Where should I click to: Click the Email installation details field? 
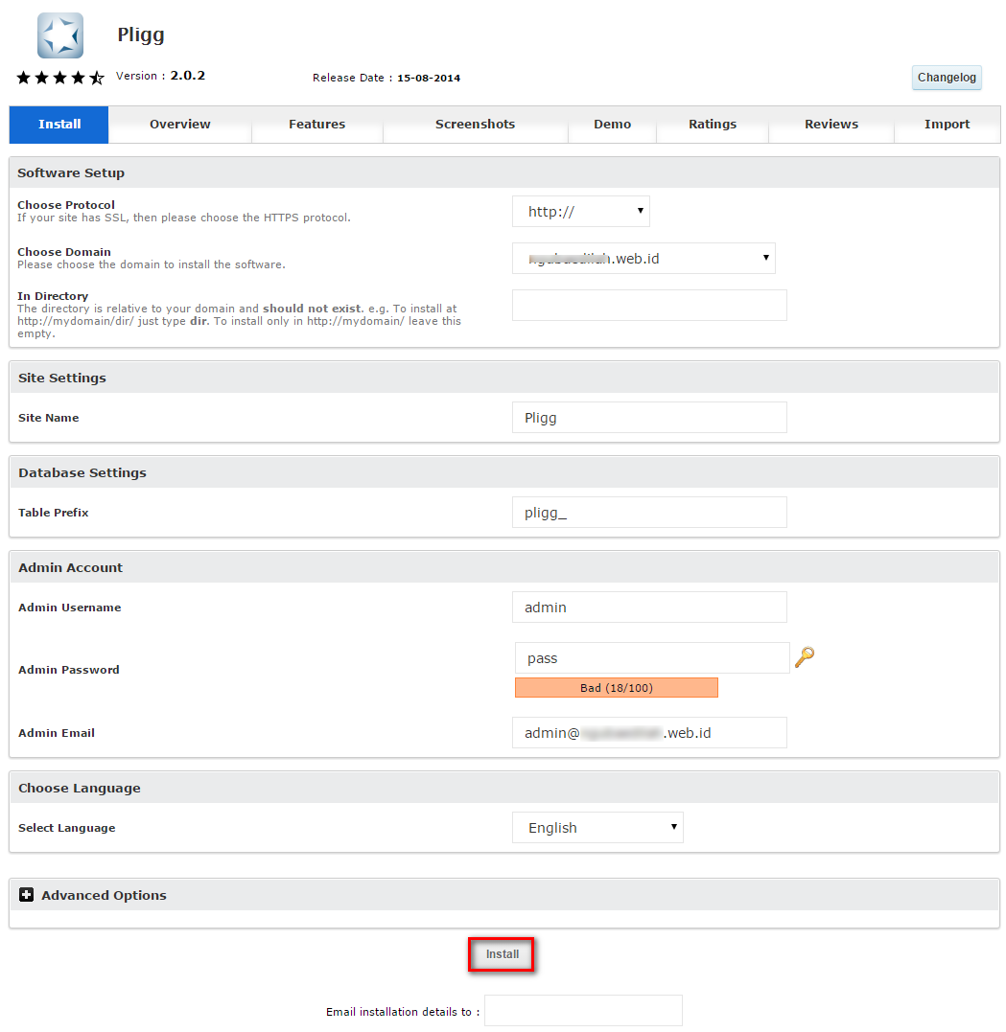point(583,1011)
